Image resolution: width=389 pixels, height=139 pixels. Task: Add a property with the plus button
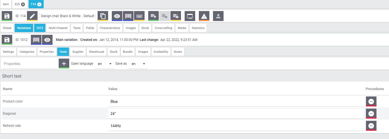pyautogui.click(x=64, y=64)
